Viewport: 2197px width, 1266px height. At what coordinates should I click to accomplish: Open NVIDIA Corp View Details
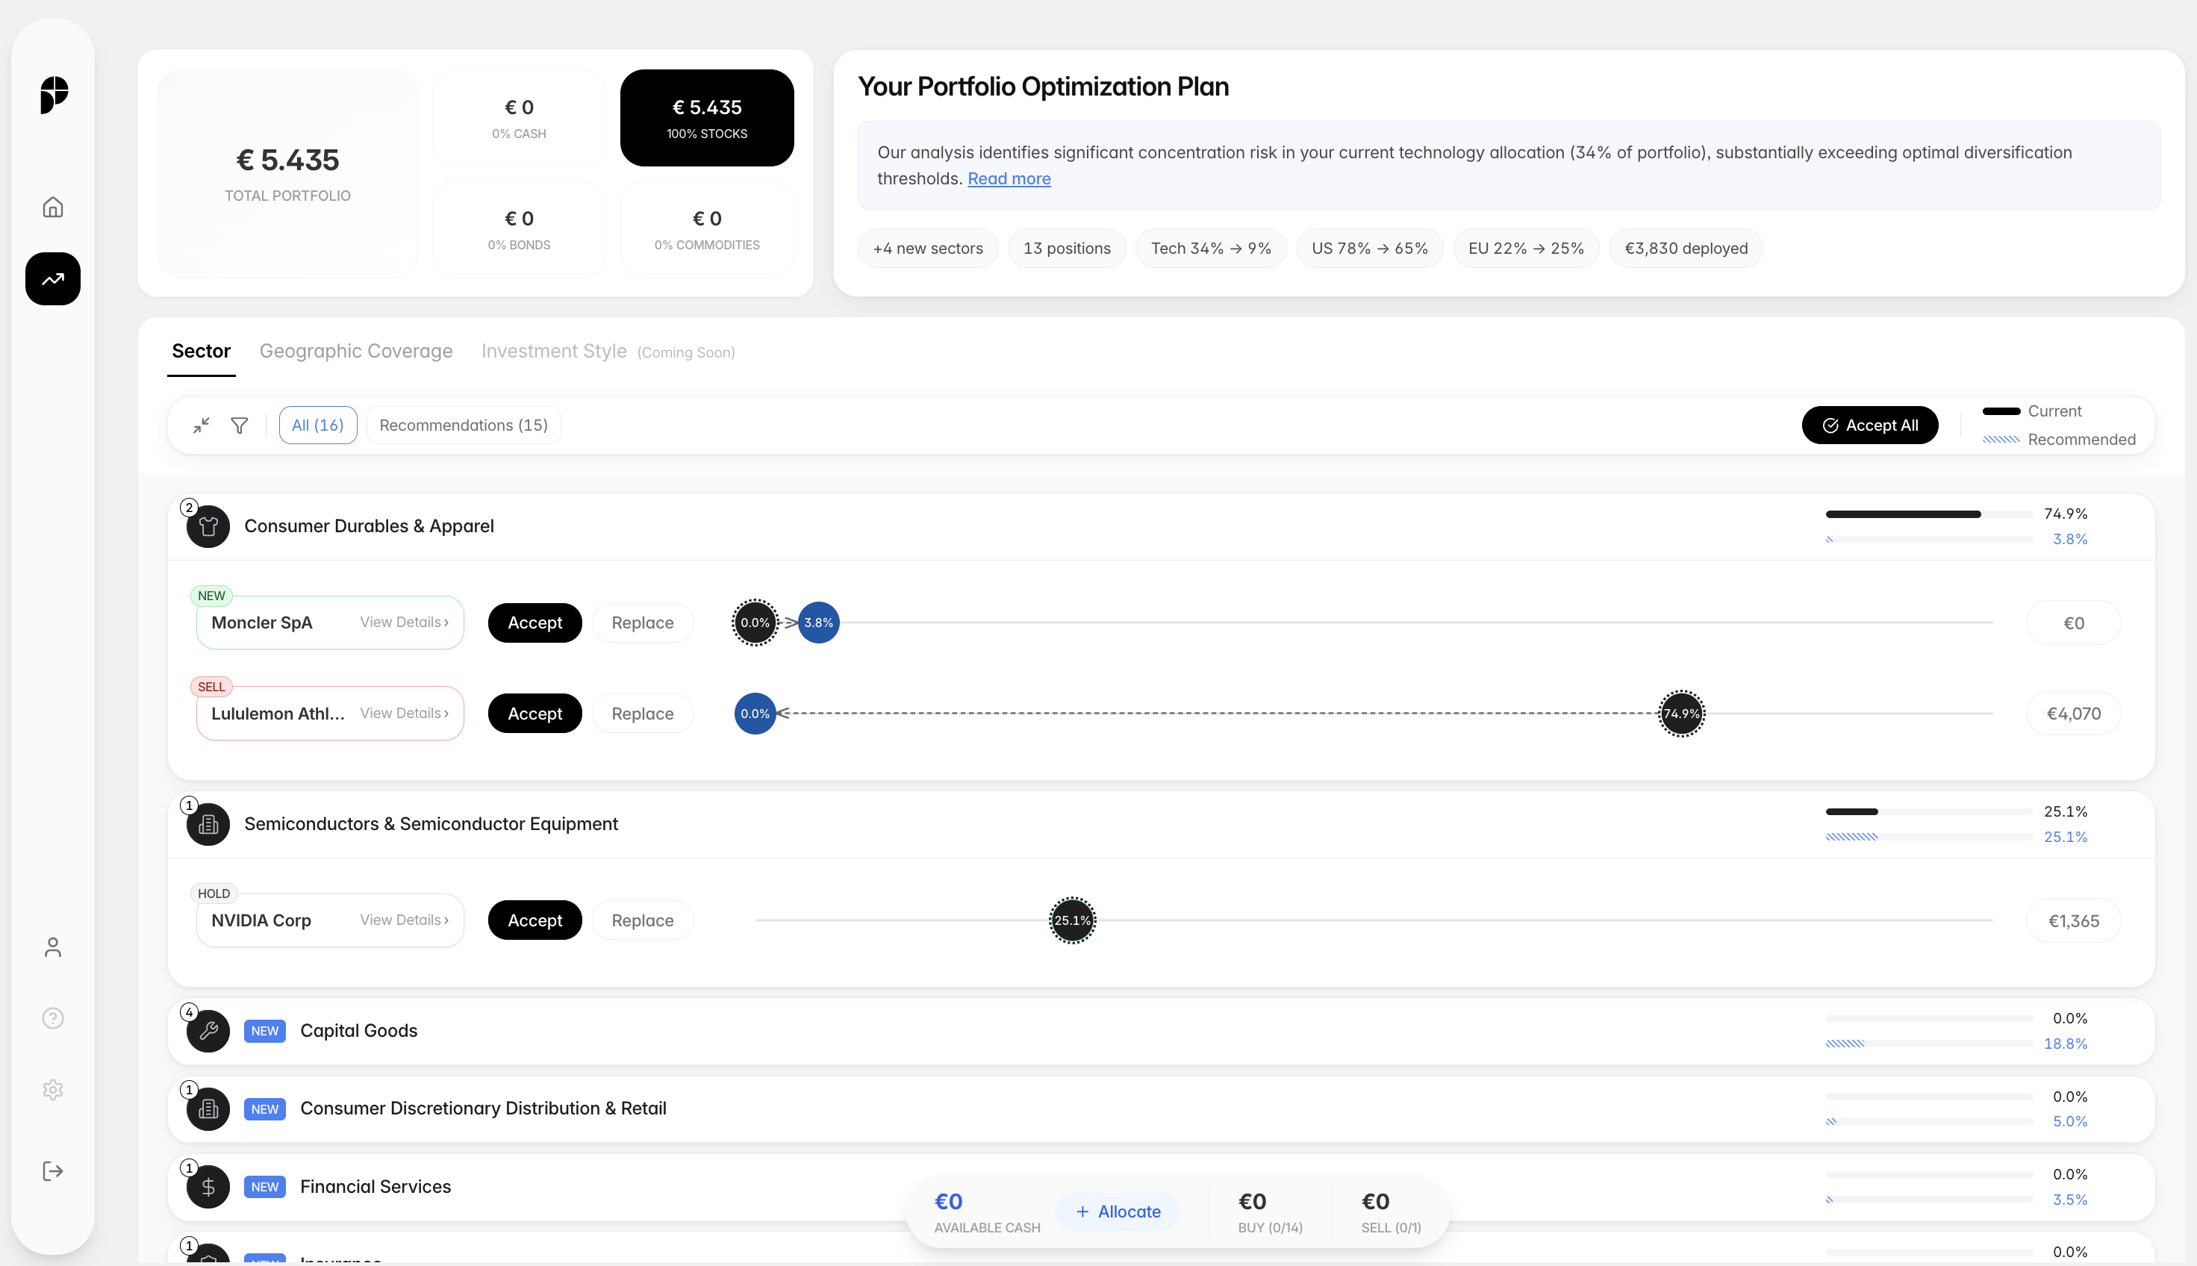405,920
